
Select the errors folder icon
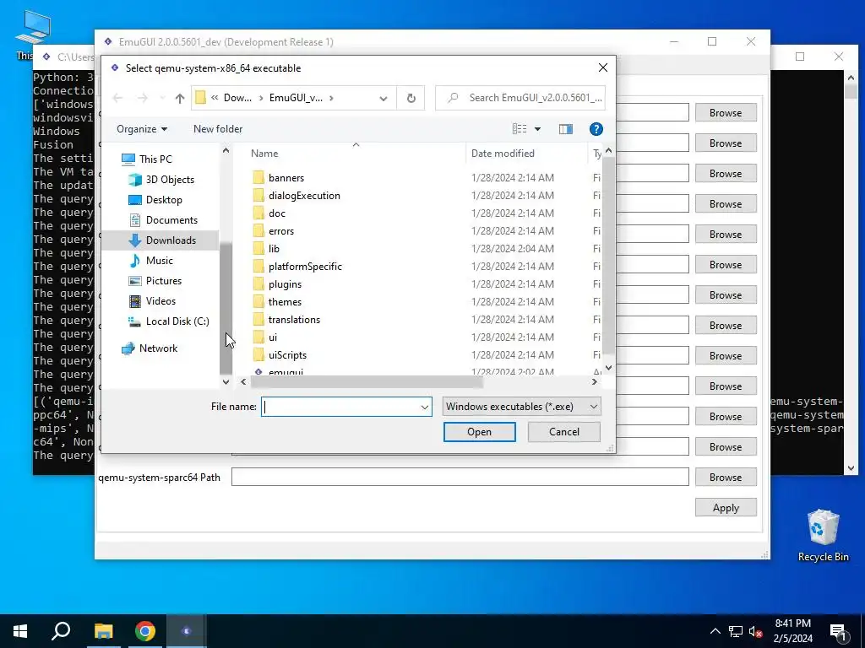coord(258,231)
